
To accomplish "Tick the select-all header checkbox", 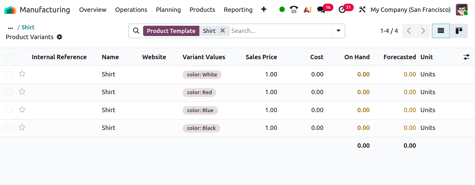I will click(x=9, y=57).
